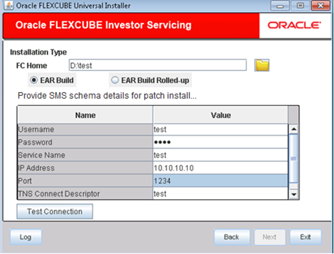Click the Java installer icon in the title bar
Image resolution: width=334 pixels, height=254 pixels.
pyautogui.click(x=9, y=6)
